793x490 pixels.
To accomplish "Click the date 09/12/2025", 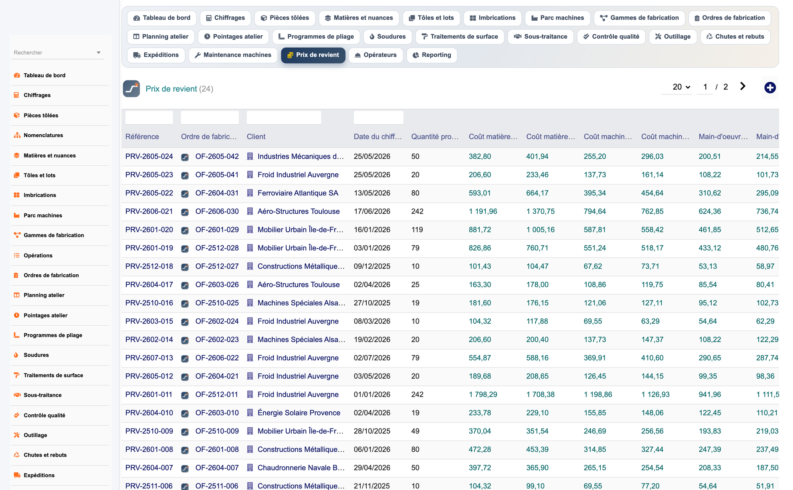I will point(372,267).
